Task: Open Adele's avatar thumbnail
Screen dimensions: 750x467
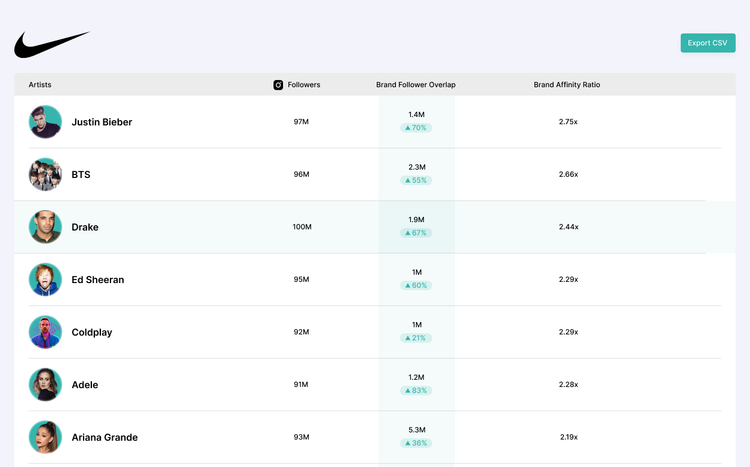Action: pyautogui.click(x=45, y=385)
